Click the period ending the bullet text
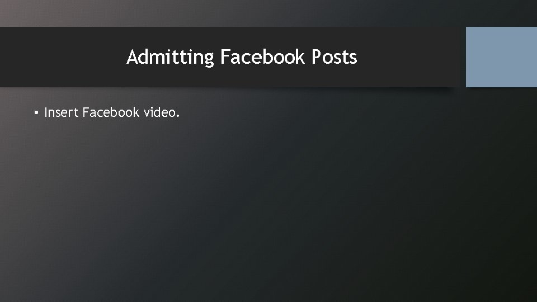 (178, 116)
